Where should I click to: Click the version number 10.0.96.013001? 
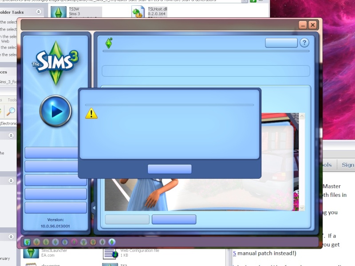[x=55, y=226]
